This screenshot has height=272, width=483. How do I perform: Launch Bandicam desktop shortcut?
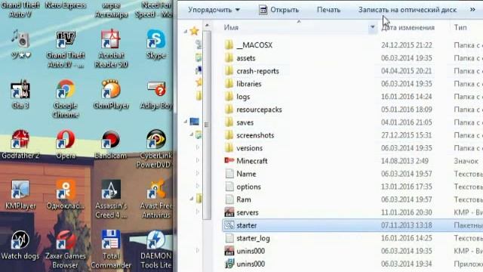point(111,144)
